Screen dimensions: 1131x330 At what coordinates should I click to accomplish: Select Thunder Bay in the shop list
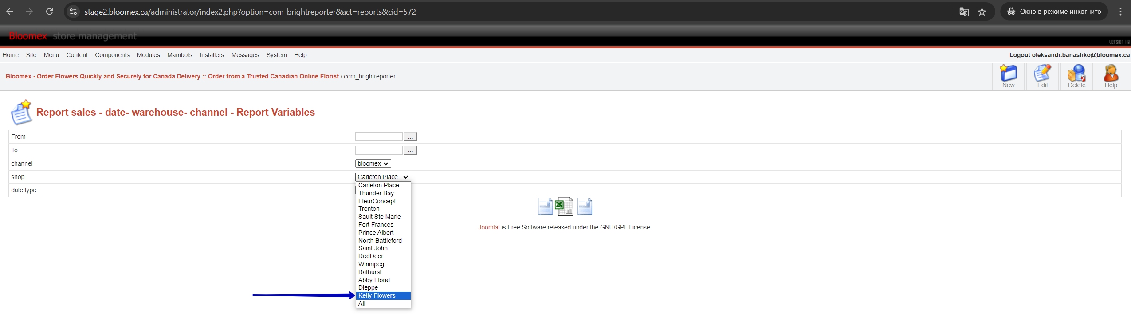pos(383,193)
